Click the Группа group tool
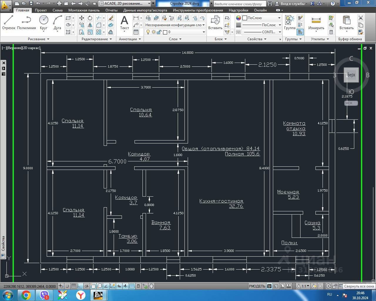 point(290,23)
